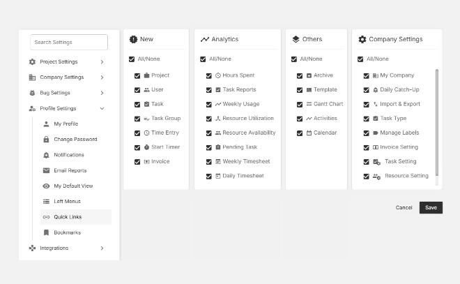Image resolution: width=460 pixels, height=284 pixels.
Task: Expand Project Settings with its chevron
Action: [102, 62]
